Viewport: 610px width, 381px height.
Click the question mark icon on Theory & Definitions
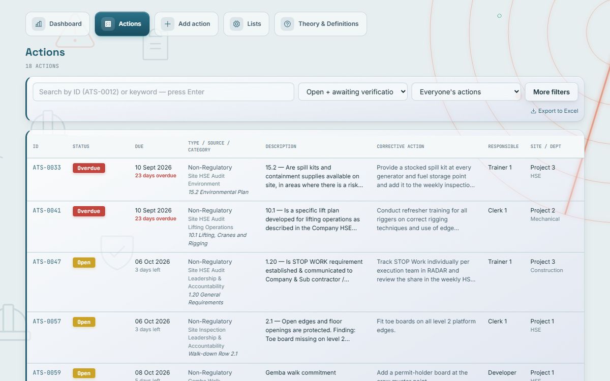tap(288, 24)
